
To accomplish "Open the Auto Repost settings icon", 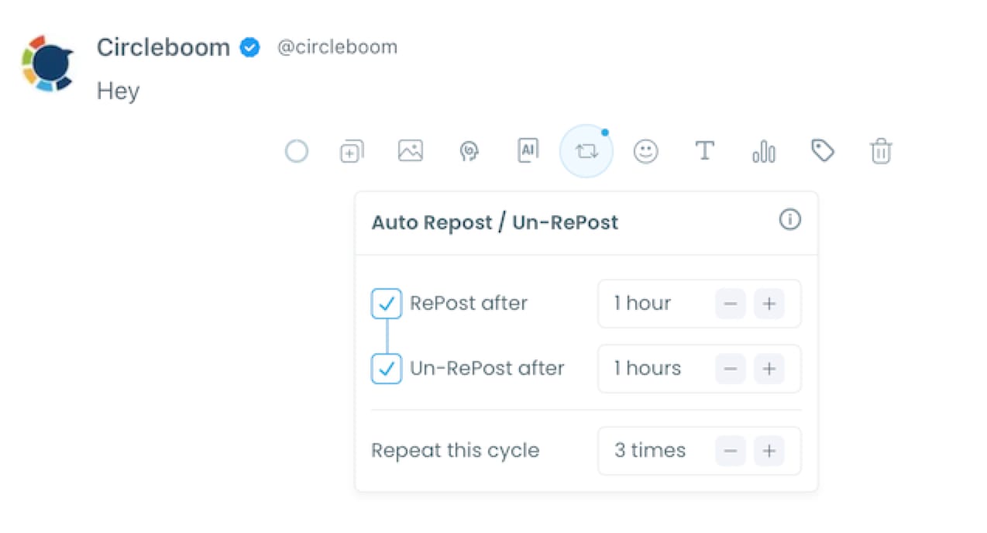I will click(586, 151).
